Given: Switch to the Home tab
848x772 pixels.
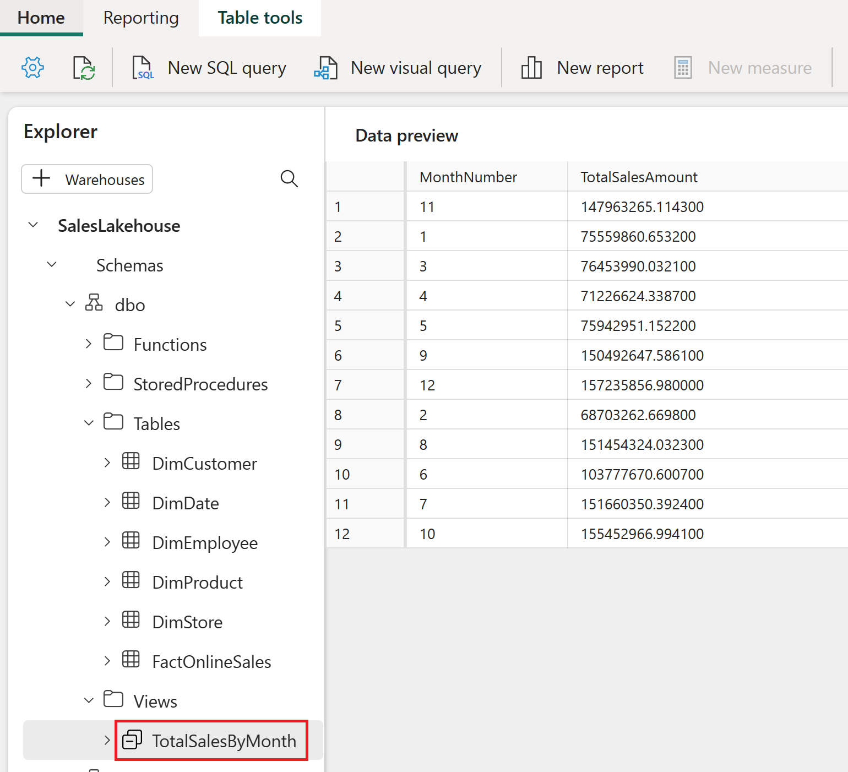Looking at the screenshot, I should tap(41, 18).
